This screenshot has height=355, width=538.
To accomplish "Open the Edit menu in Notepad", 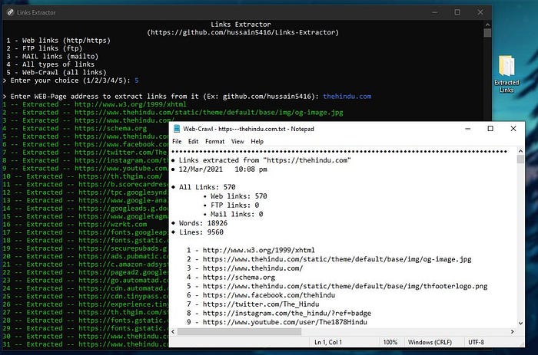I will click(x=193, y=141).
